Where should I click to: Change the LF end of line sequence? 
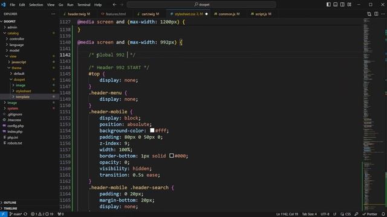point(334,214)
